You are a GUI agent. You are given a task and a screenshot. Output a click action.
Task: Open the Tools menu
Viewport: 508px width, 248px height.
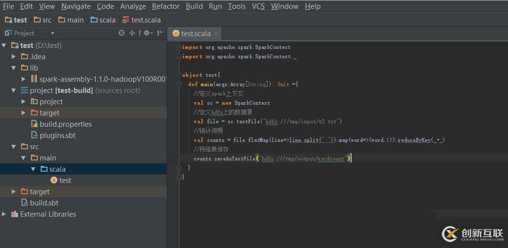point(237,6)
